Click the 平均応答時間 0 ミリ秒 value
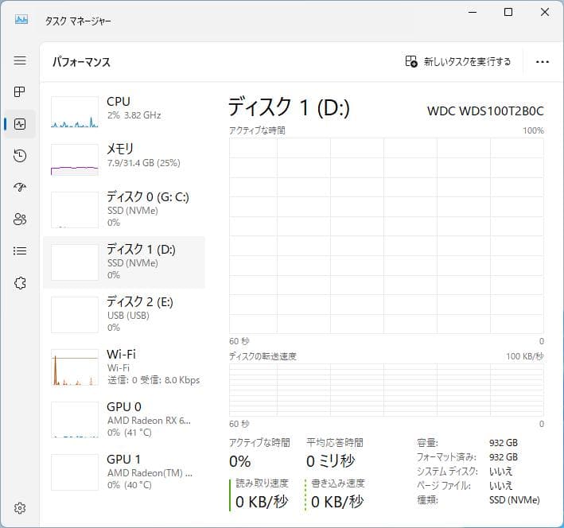Viewport: 564px width, 528px height. point(331,461)
